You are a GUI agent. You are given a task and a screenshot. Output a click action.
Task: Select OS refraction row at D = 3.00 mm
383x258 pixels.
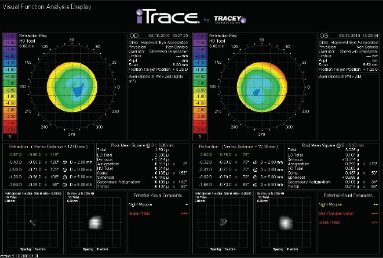[x=241, y=169]
